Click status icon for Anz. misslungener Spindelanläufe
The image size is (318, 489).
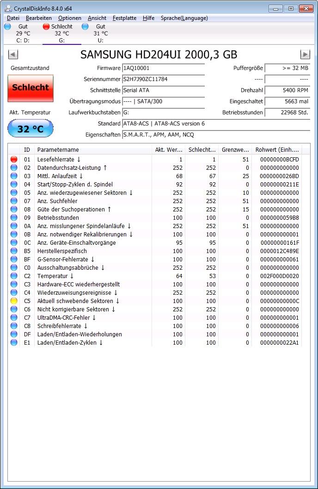coord(14,226)
